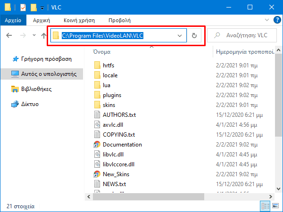Select the libvlc.dll file icon
The height and width of the screenshot is (212, 283).
pyautogui.click(x=97, y=155)
